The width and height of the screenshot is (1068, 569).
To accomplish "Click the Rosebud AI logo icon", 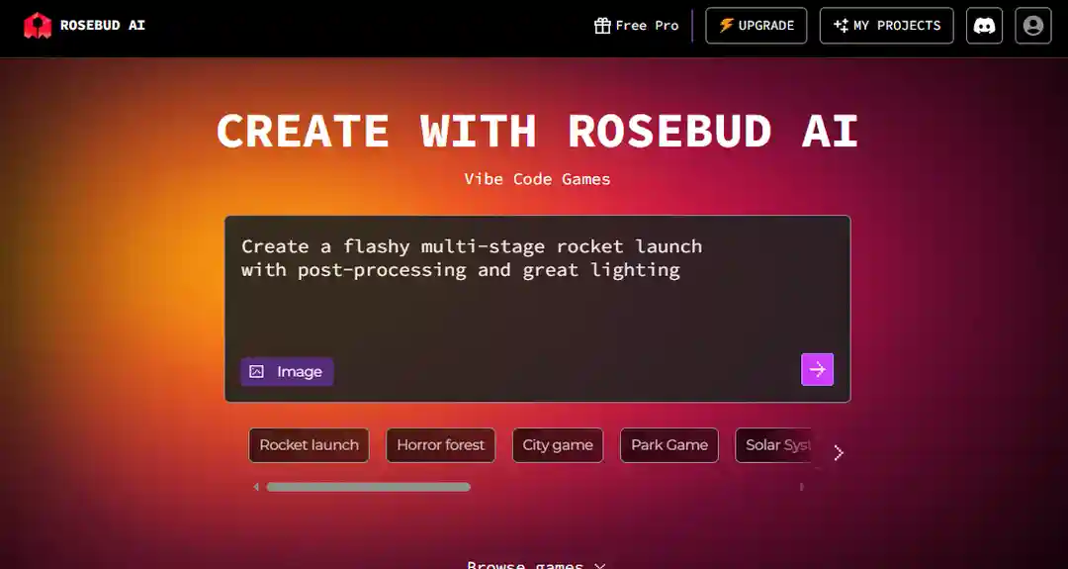I will [x=38, y=26].
